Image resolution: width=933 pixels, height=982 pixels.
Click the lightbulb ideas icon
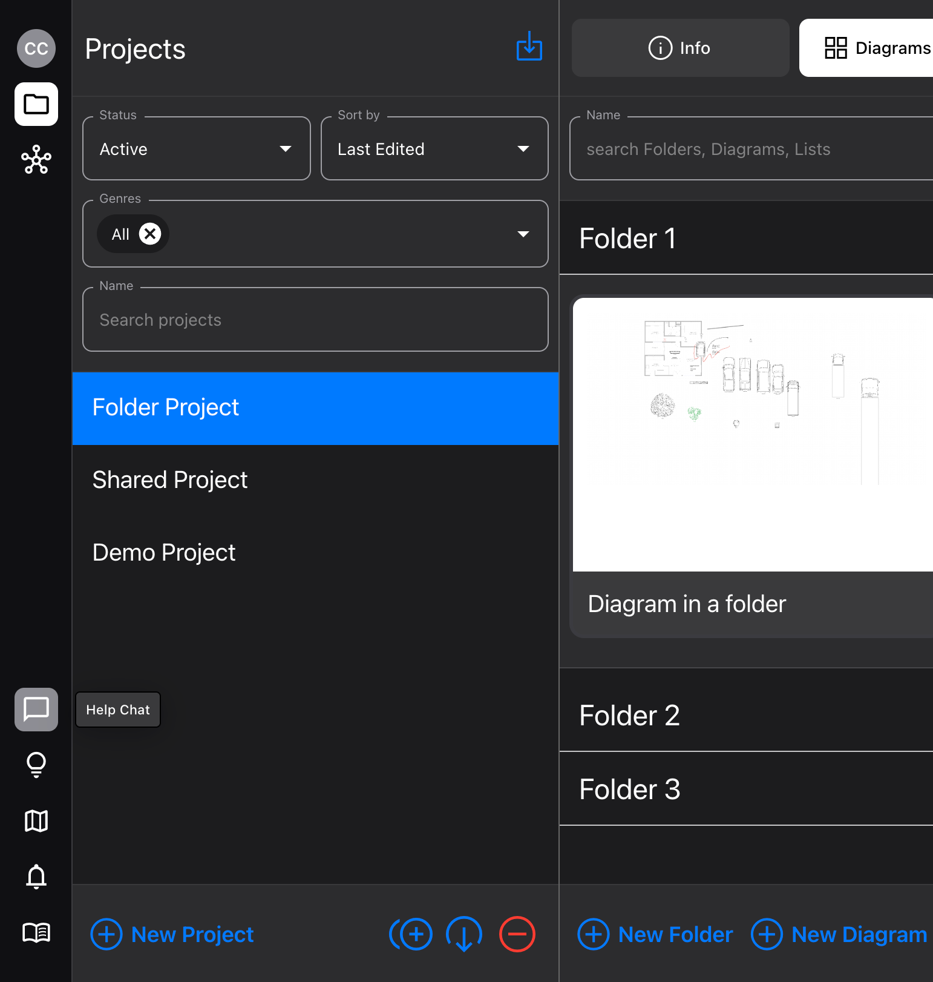click(x=36, y=765)
